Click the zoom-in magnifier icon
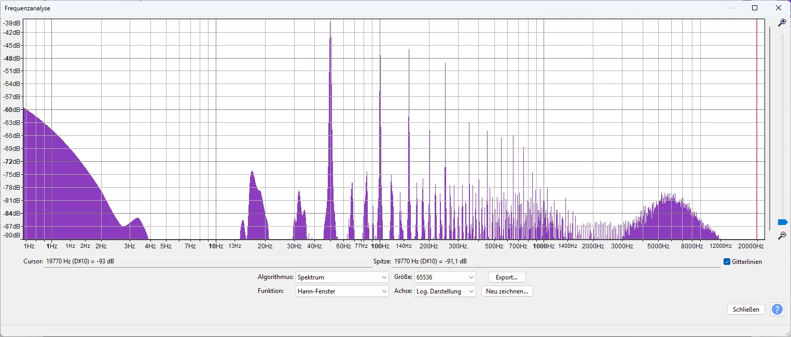 782,22
